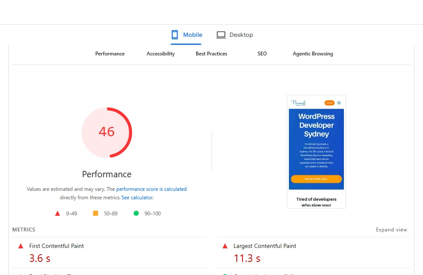Image resolution: width=423 pixels, height=275 pixels.
Task: Switch to the Mobile tab
Action: pos(186,35)
